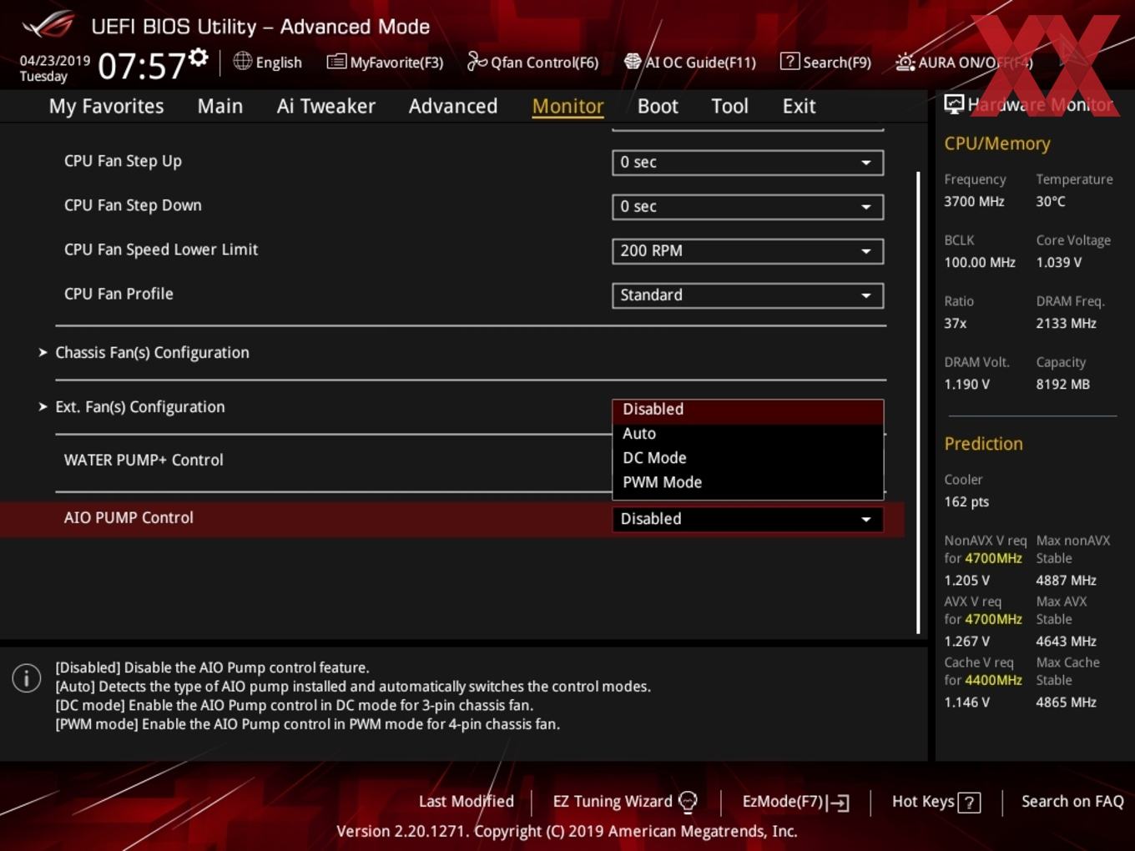
Task: Click the 8192 MB capacity value
Action: tap(1062, 384)
